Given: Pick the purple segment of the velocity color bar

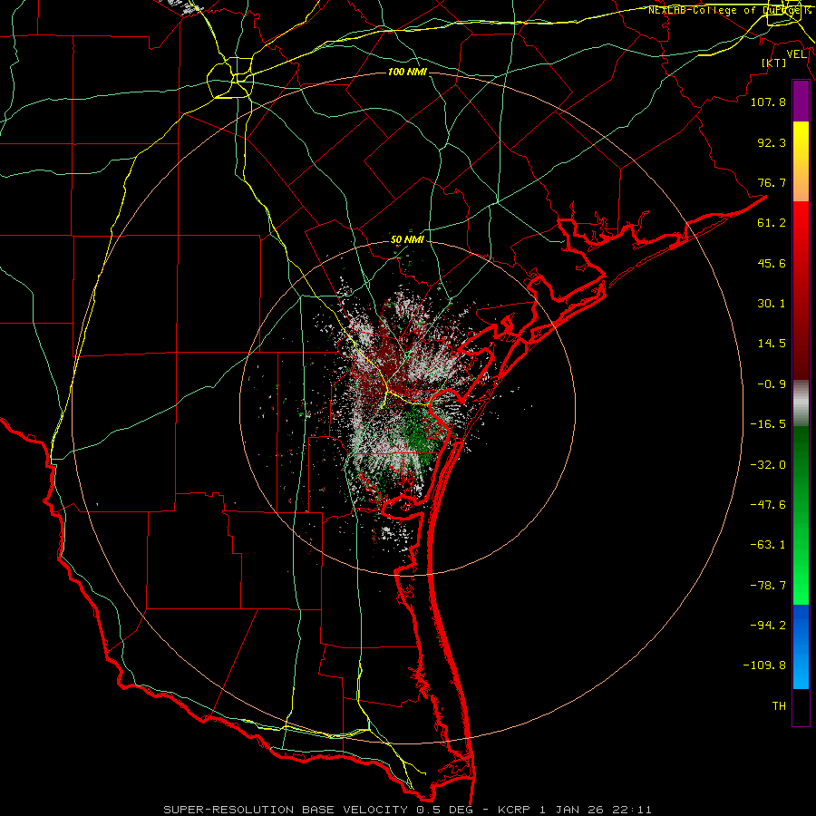Looking at the screenshot, I should pos(801,101).
